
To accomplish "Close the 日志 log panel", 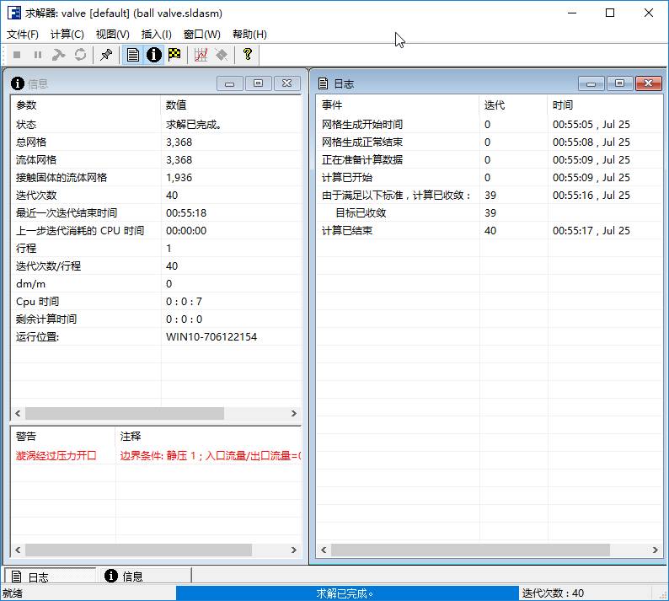I will click(x=647, y=83).
